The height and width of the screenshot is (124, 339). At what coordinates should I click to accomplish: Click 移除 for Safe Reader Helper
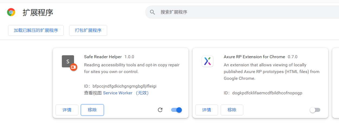click(x=92, y=110)
